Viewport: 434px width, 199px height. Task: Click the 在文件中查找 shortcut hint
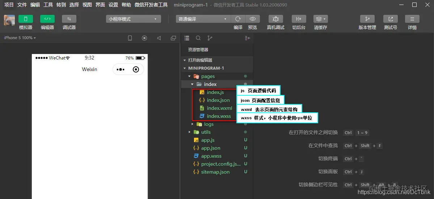click(323, 145)
